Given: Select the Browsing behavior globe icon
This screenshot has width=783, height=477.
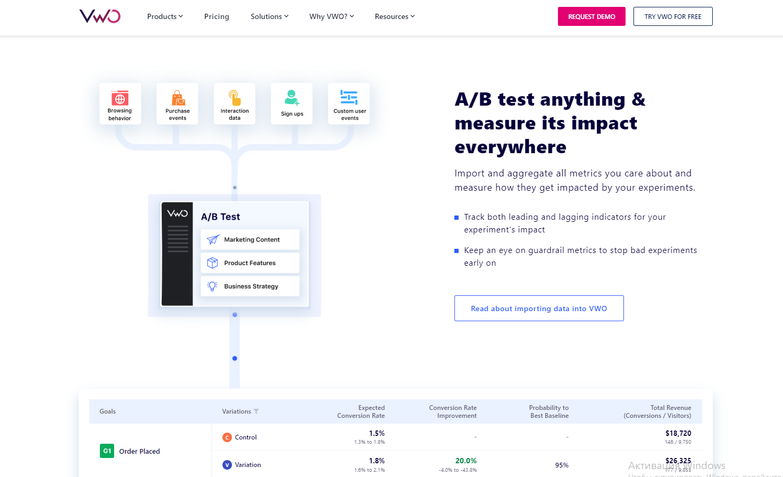Looking at the screenshot, I should (x=120, y=98).
